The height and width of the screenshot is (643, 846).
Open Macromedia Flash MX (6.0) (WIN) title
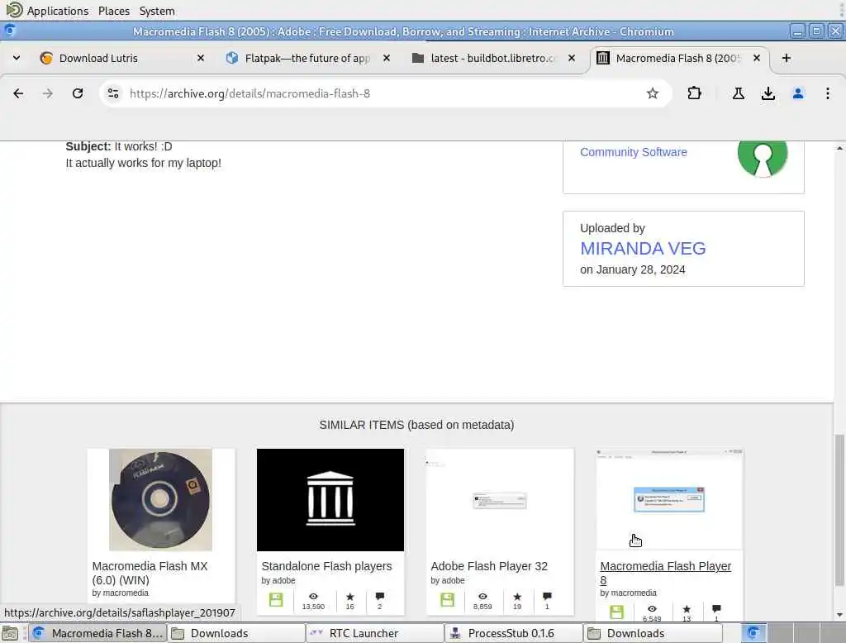point(150,573)
